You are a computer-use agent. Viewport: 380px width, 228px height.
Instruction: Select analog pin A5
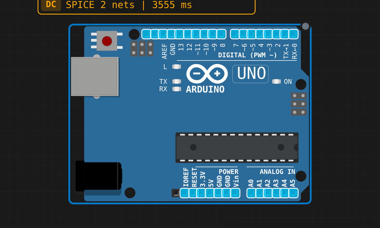pyautogui.click(x=293, y=193)
